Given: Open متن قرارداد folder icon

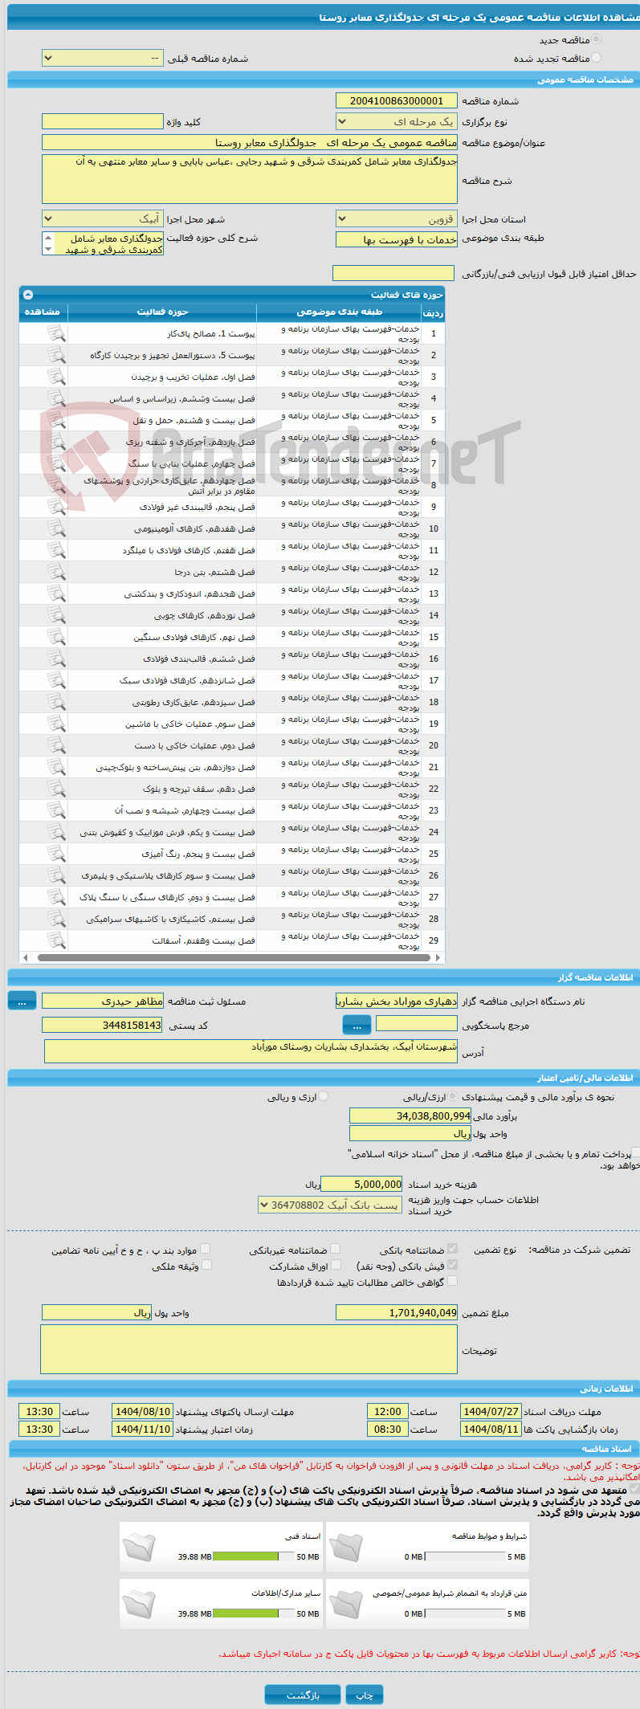Looking at the screenshot, I should coord(346,1604).
